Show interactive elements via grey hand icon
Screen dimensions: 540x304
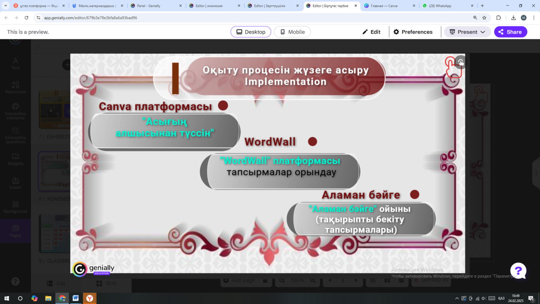[x=461, y=62]
